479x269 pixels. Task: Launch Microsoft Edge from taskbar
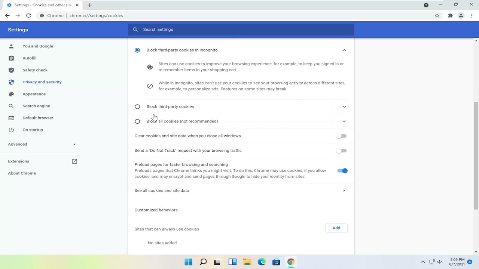tap(262, 262)
